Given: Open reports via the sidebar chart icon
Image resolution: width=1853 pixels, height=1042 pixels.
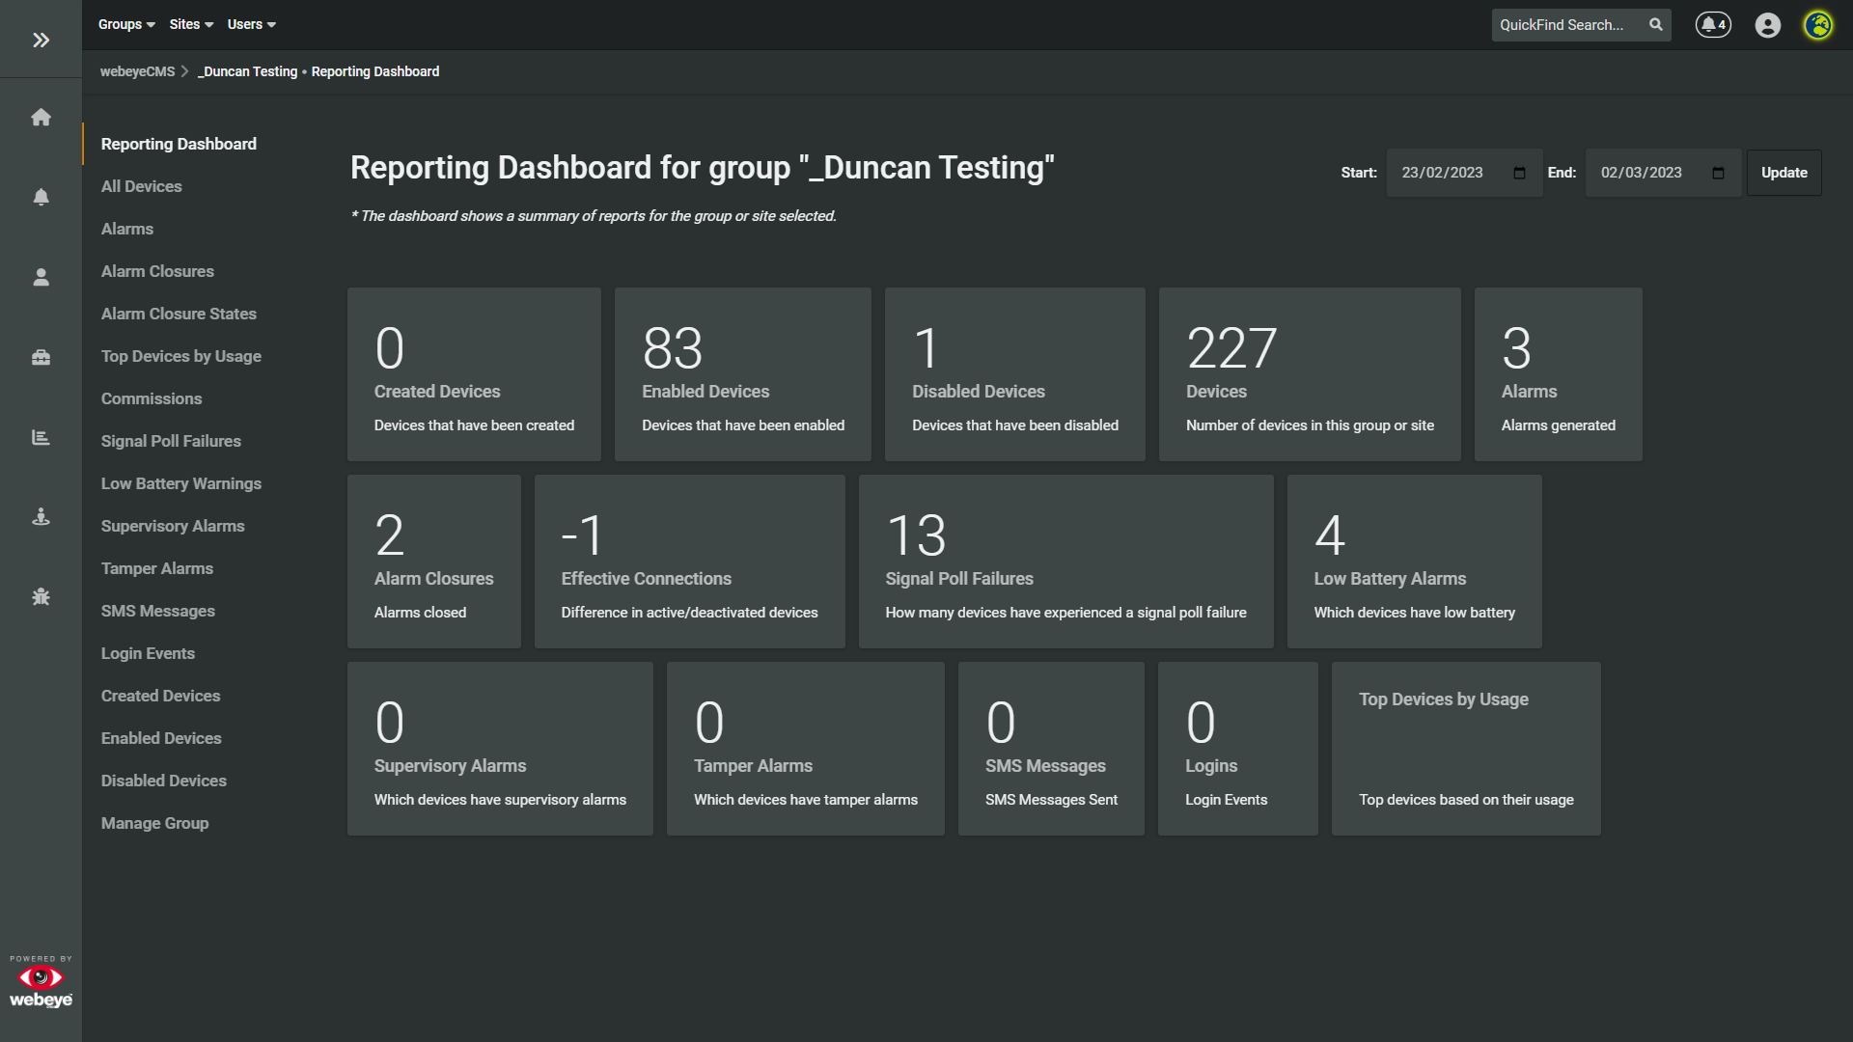Looking at the screenshot, I should (41, 437).
